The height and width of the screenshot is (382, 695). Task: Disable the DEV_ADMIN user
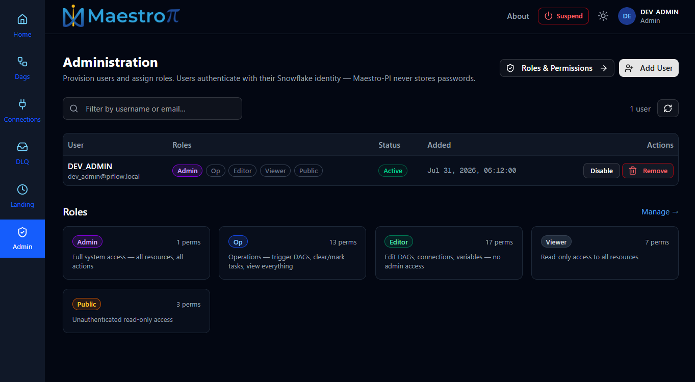602,171
